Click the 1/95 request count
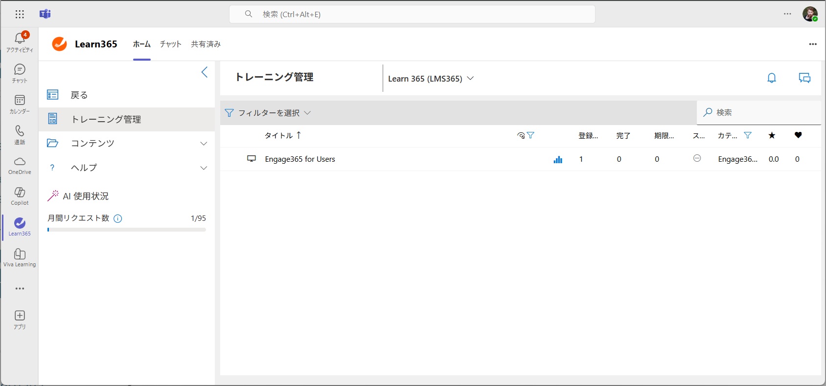Image resolution: width=826 pixels, height=386 pixels. coord(198,218)
